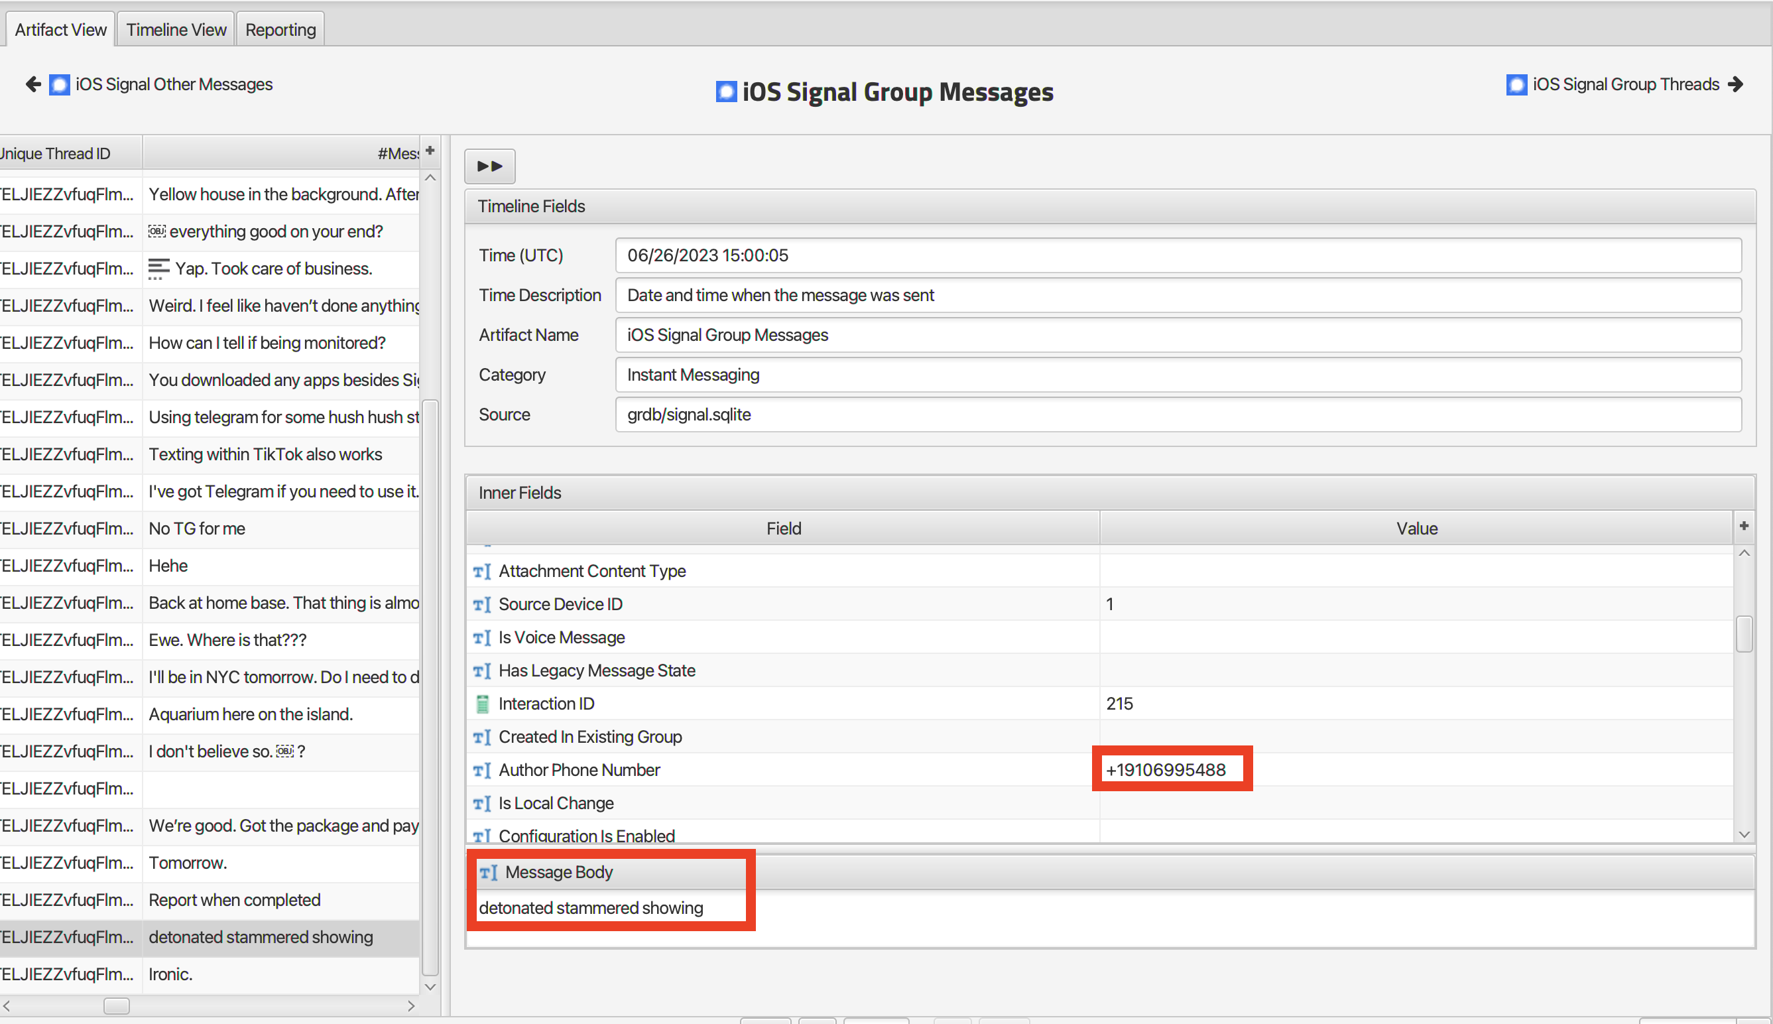This screenshot has width=1773, height=1024.
Task: Go forward via right arrow icon
Action: coord(1736,84)
